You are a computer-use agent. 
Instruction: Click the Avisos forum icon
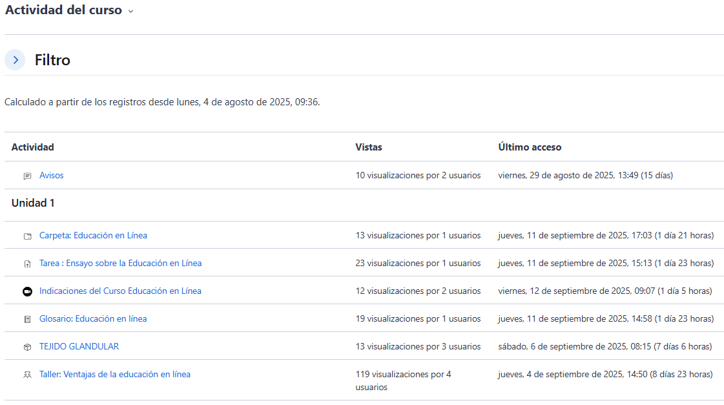click(x=27, y=176)
